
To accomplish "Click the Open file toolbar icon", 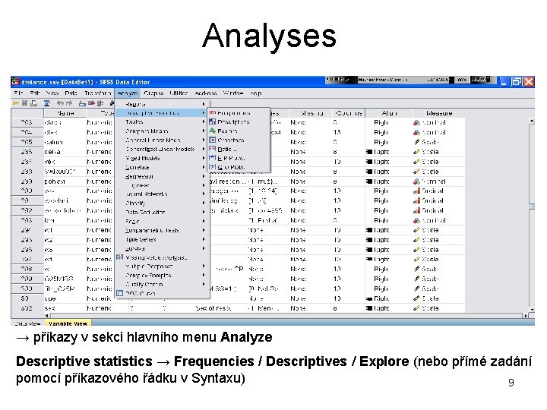I will [16, 103].
